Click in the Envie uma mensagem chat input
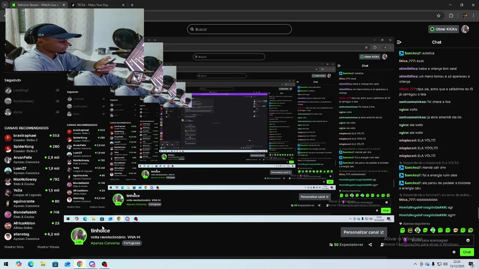The height and width of the screenshot is (269, 479). [436, 240]
